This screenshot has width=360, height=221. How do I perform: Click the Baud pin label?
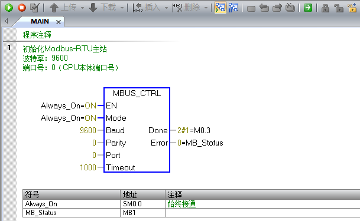(115, 130)
